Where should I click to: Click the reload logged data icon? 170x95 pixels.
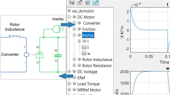88,2
